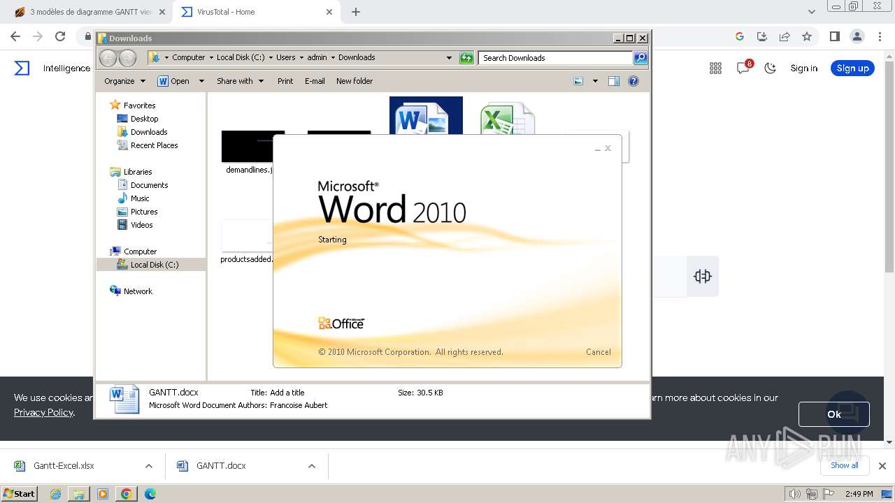Open the Organize menu in Explorer
Screen dimensions: 895x503
coord(124,81)
